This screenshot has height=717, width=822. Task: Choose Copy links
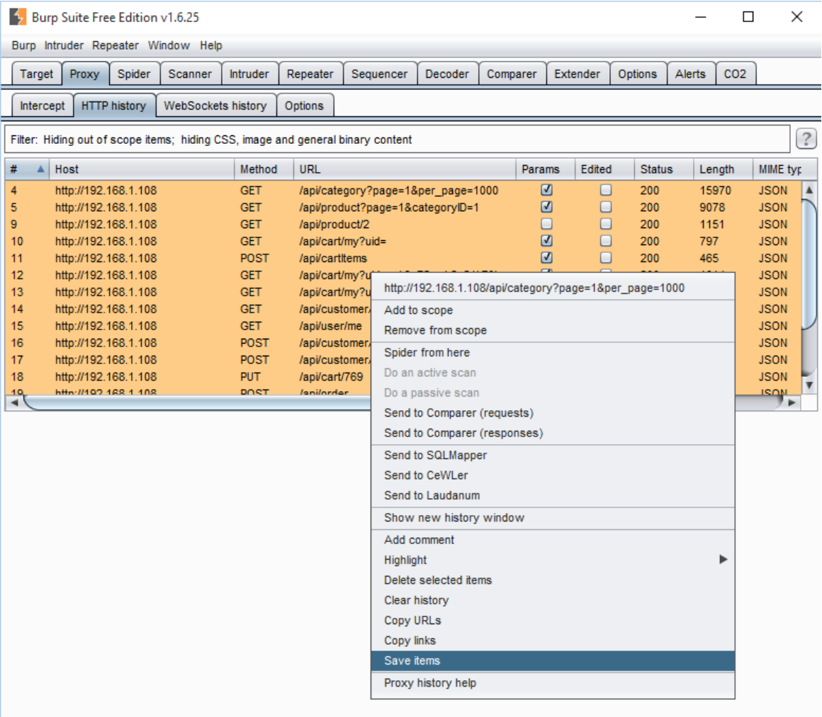(553, 640)
